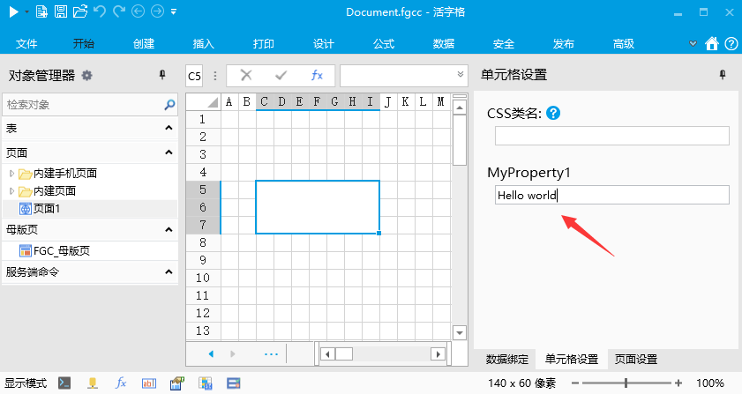
Task: Open the 文件 menu
Action: (x=26, y=44)
